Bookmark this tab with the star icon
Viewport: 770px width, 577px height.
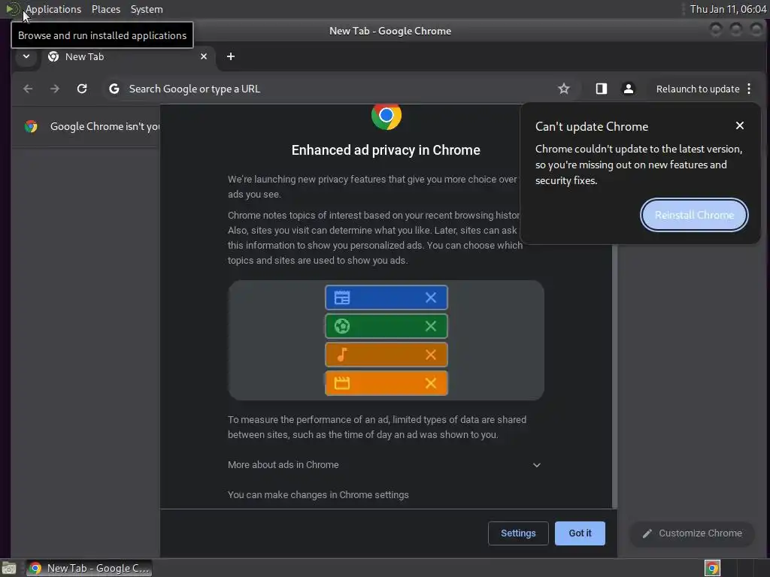point(564,89)
